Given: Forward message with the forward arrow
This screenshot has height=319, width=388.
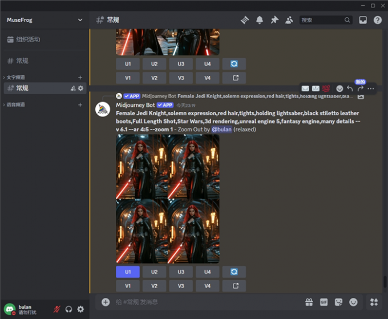Looking at the screenshot, I should [x=360, y=88].
